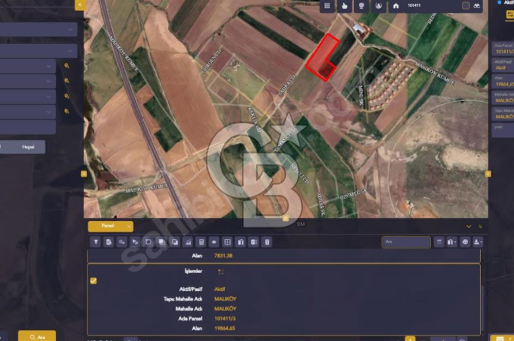Click the grid apps icon in map toolbar

point(327,6)
